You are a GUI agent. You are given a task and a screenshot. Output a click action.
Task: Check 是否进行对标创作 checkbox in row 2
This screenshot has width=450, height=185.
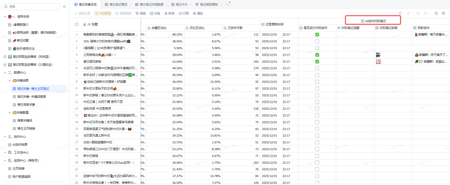[x=317, y=41]
